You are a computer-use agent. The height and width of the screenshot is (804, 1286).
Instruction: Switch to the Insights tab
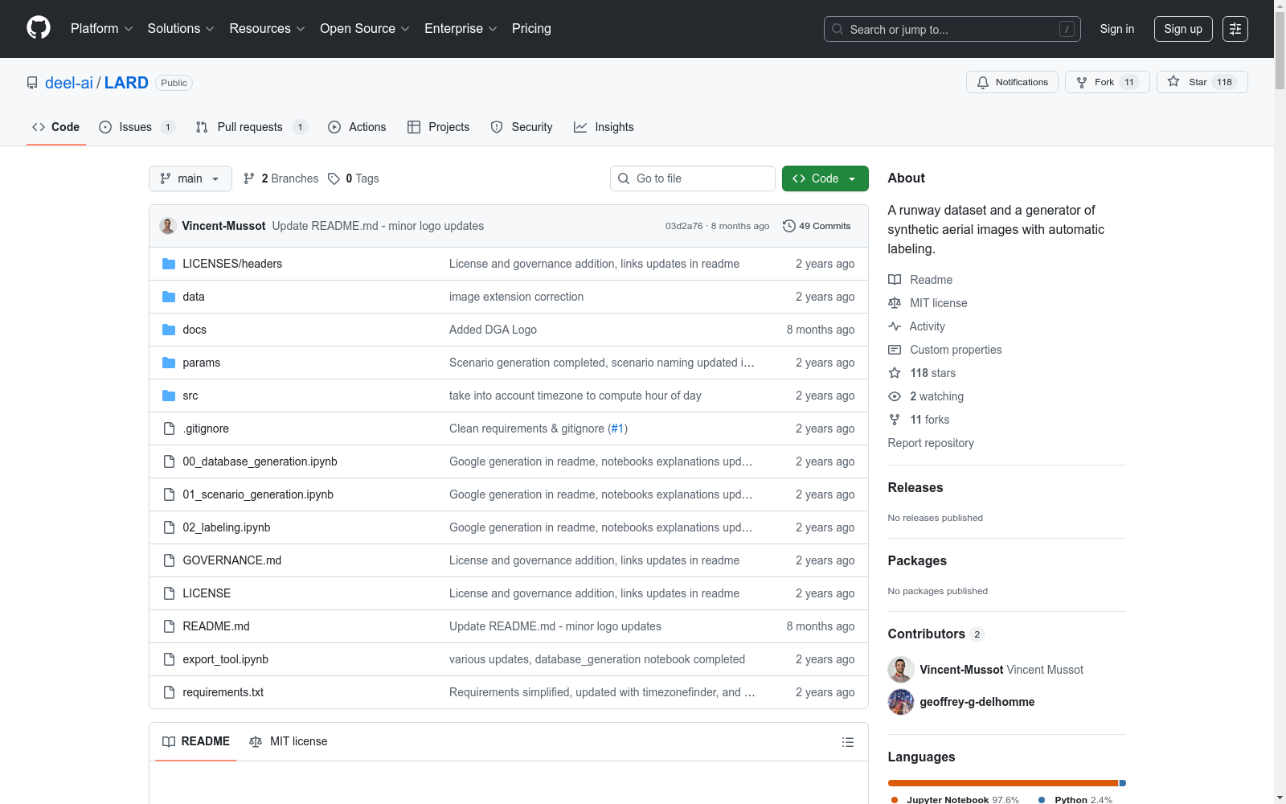tap(604, 127)
